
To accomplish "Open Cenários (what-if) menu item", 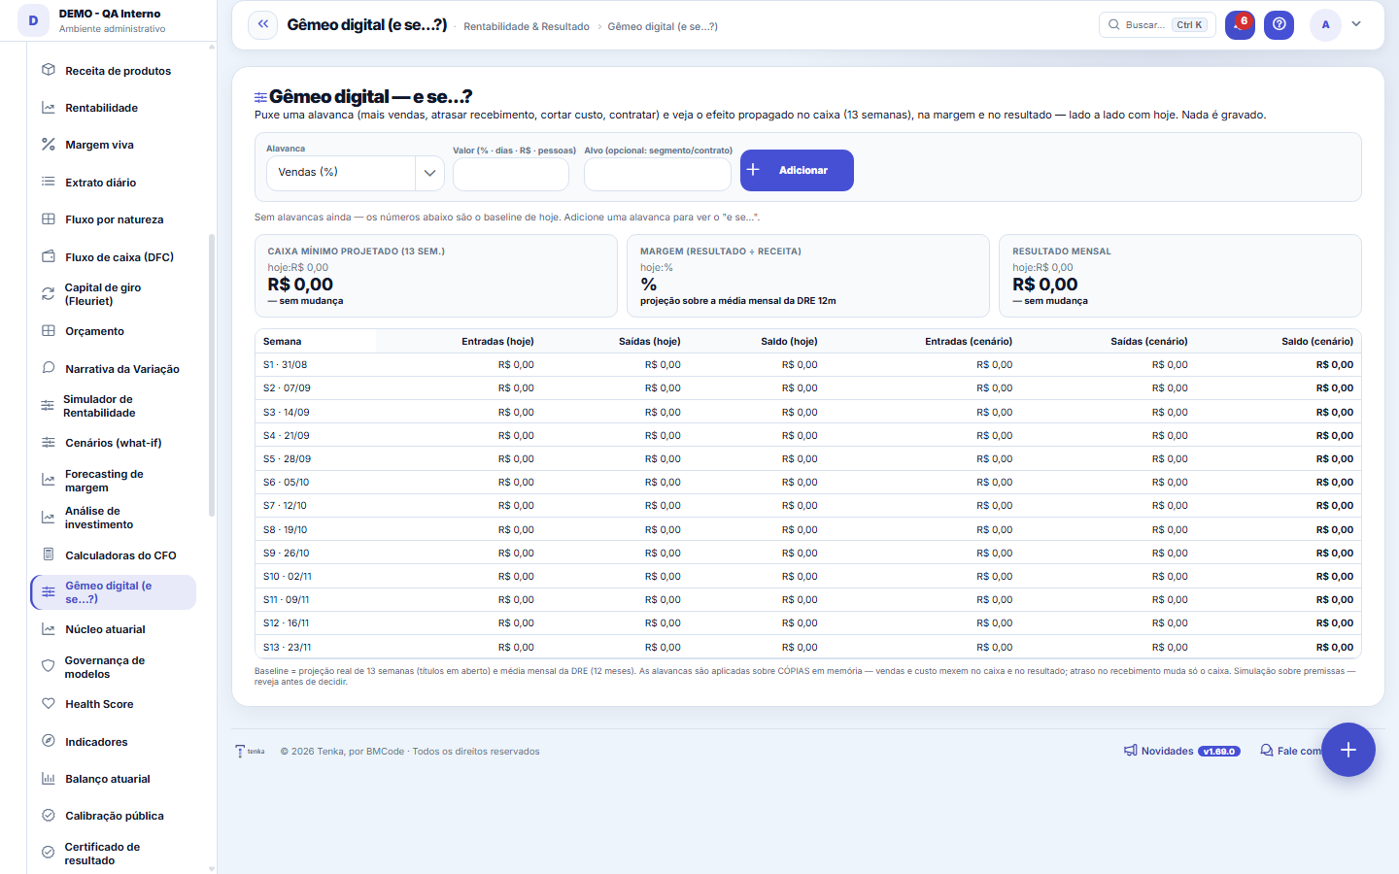I will [114, 443].
